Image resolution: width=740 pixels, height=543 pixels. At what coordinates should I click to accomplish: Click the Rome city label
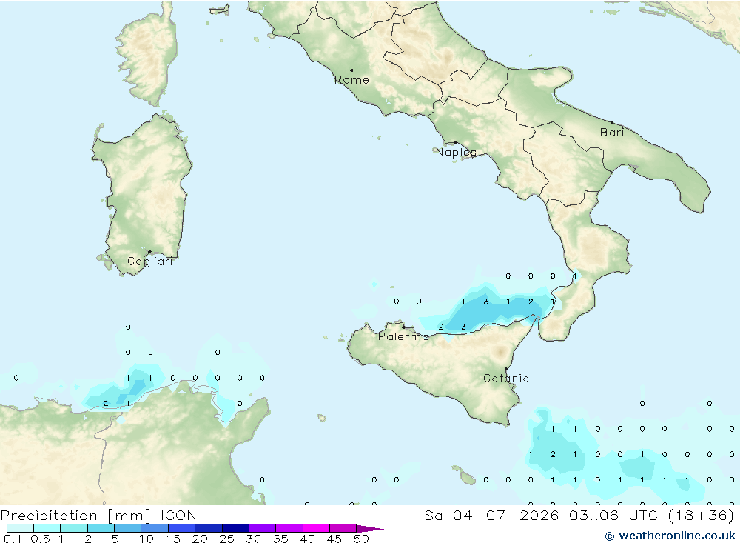[x=351, y=80]
